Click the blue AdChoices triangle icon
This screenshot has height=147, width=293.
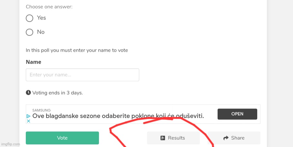tap(28, 116)
